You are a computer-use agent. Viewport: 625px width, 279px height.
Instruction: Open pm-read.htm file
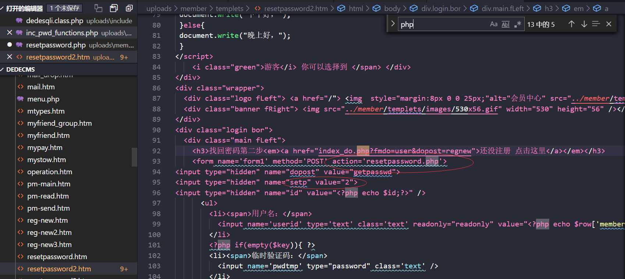pyautogui.click(x=48, y=196)
